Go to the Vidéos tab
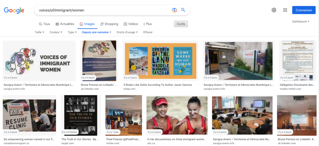Image resolution: width=319 pixels, height=146 pixels. pyautogui.click(x=131, y=24)
